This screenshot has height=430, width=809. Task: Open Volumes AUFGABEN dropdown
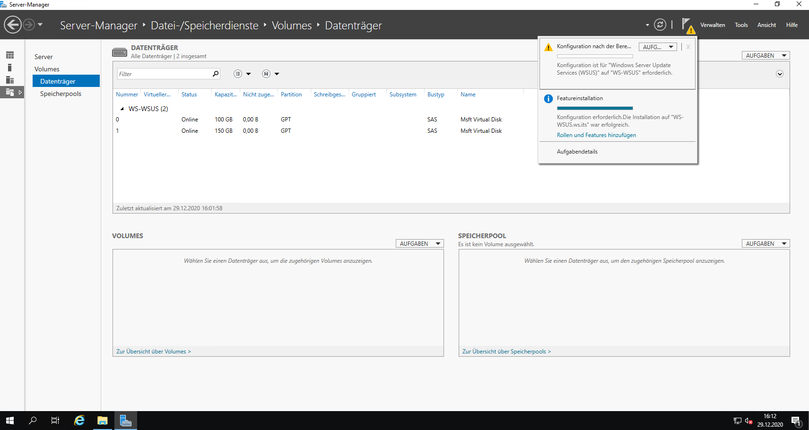(x=419, y=243)
